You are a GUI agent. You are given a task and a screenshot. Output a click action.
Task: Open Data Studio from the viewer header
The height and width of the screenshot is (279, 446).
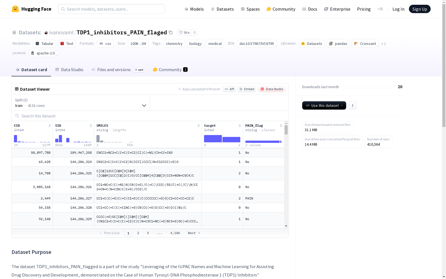coord(272,89)
